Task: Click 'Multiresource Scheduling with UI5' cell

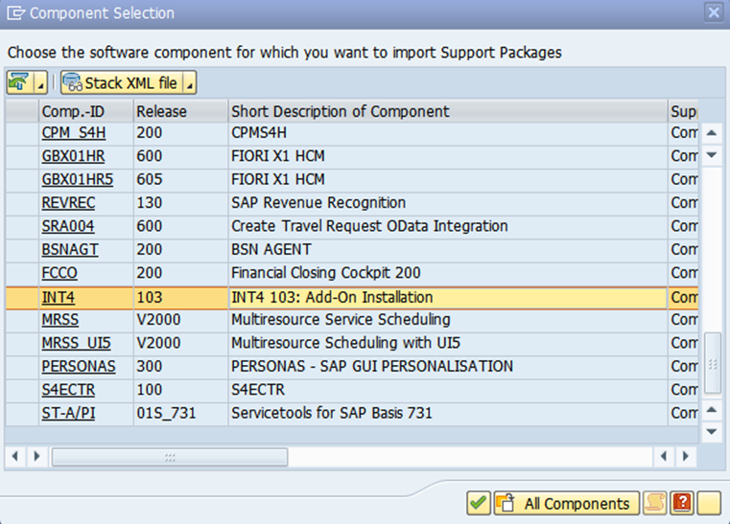Action: (448, 343)
